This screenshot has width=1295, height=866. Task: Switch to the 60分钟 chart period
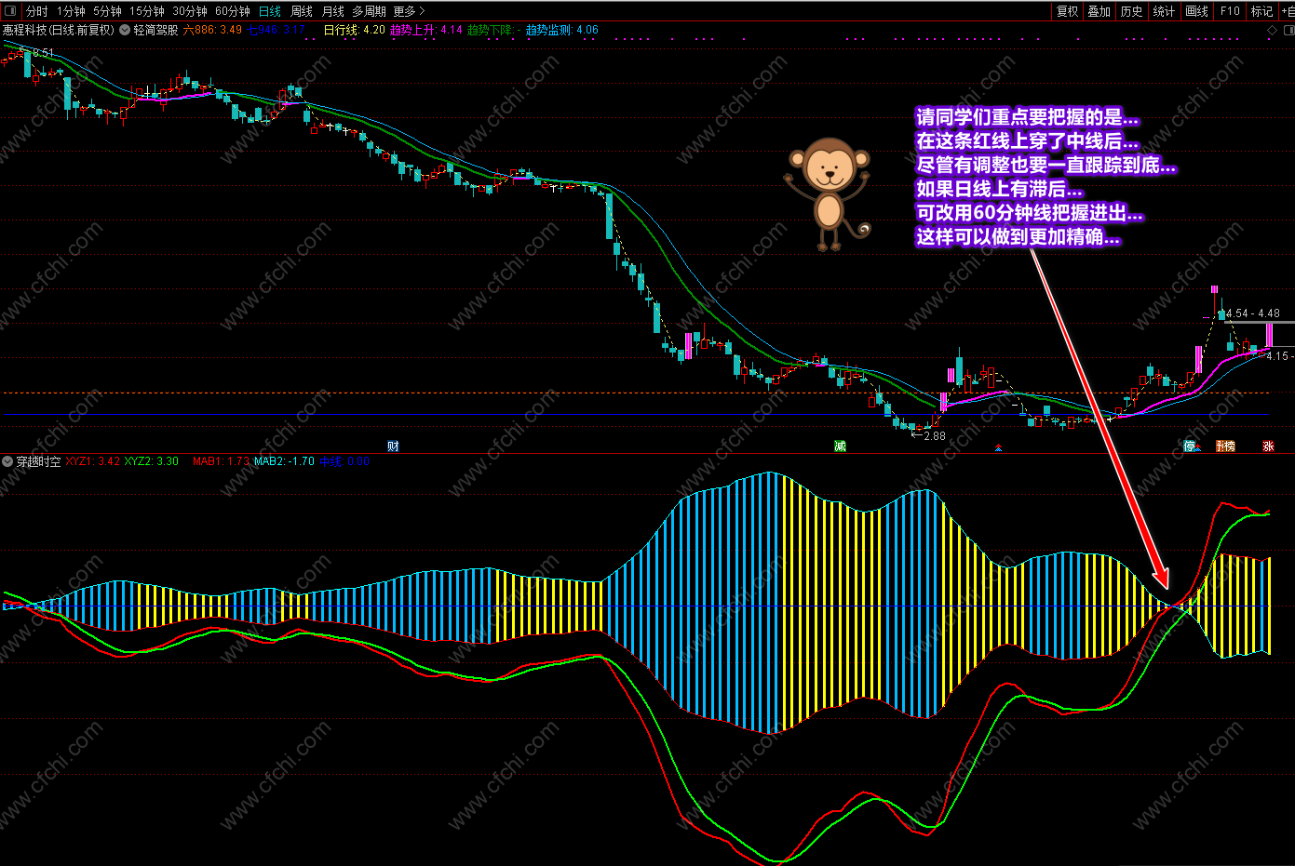coord(233,11)
